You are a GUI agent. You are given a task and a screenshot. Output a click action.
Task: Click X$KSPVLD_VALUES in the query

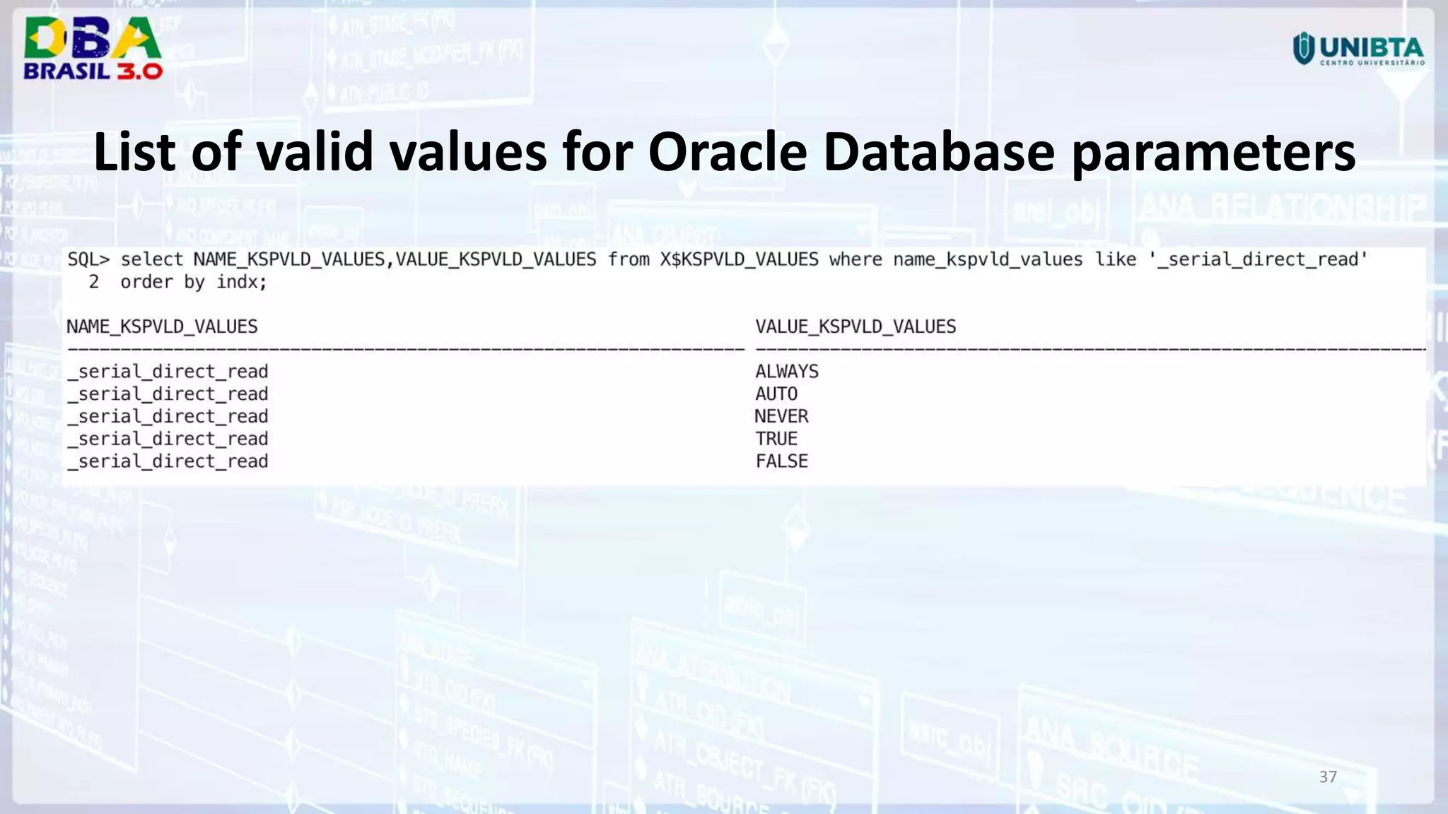[739, 260]
